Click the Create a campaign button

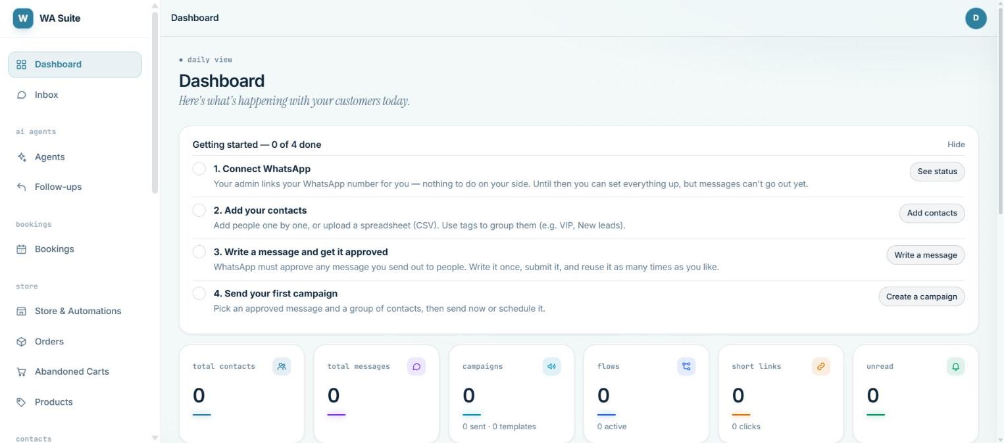click(x=921, y=296)
